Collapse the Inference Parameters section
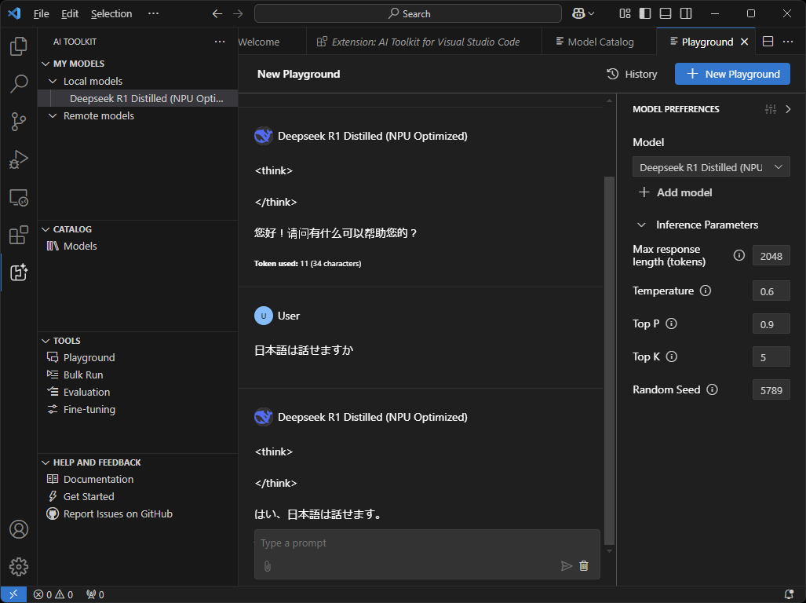Viewport: 806px width, 603px height. click(641, 225)
